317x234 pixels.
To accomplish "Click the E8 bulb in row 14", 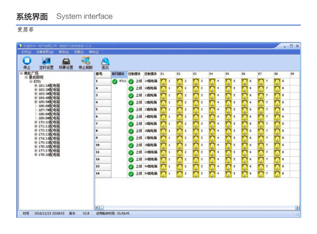I will 277,173.
